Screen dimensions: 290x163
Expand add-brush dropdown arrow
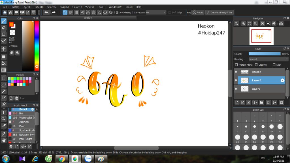tap(25, 147)
